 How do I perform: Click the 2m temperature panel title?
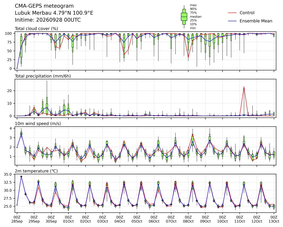tap(36, 171)
